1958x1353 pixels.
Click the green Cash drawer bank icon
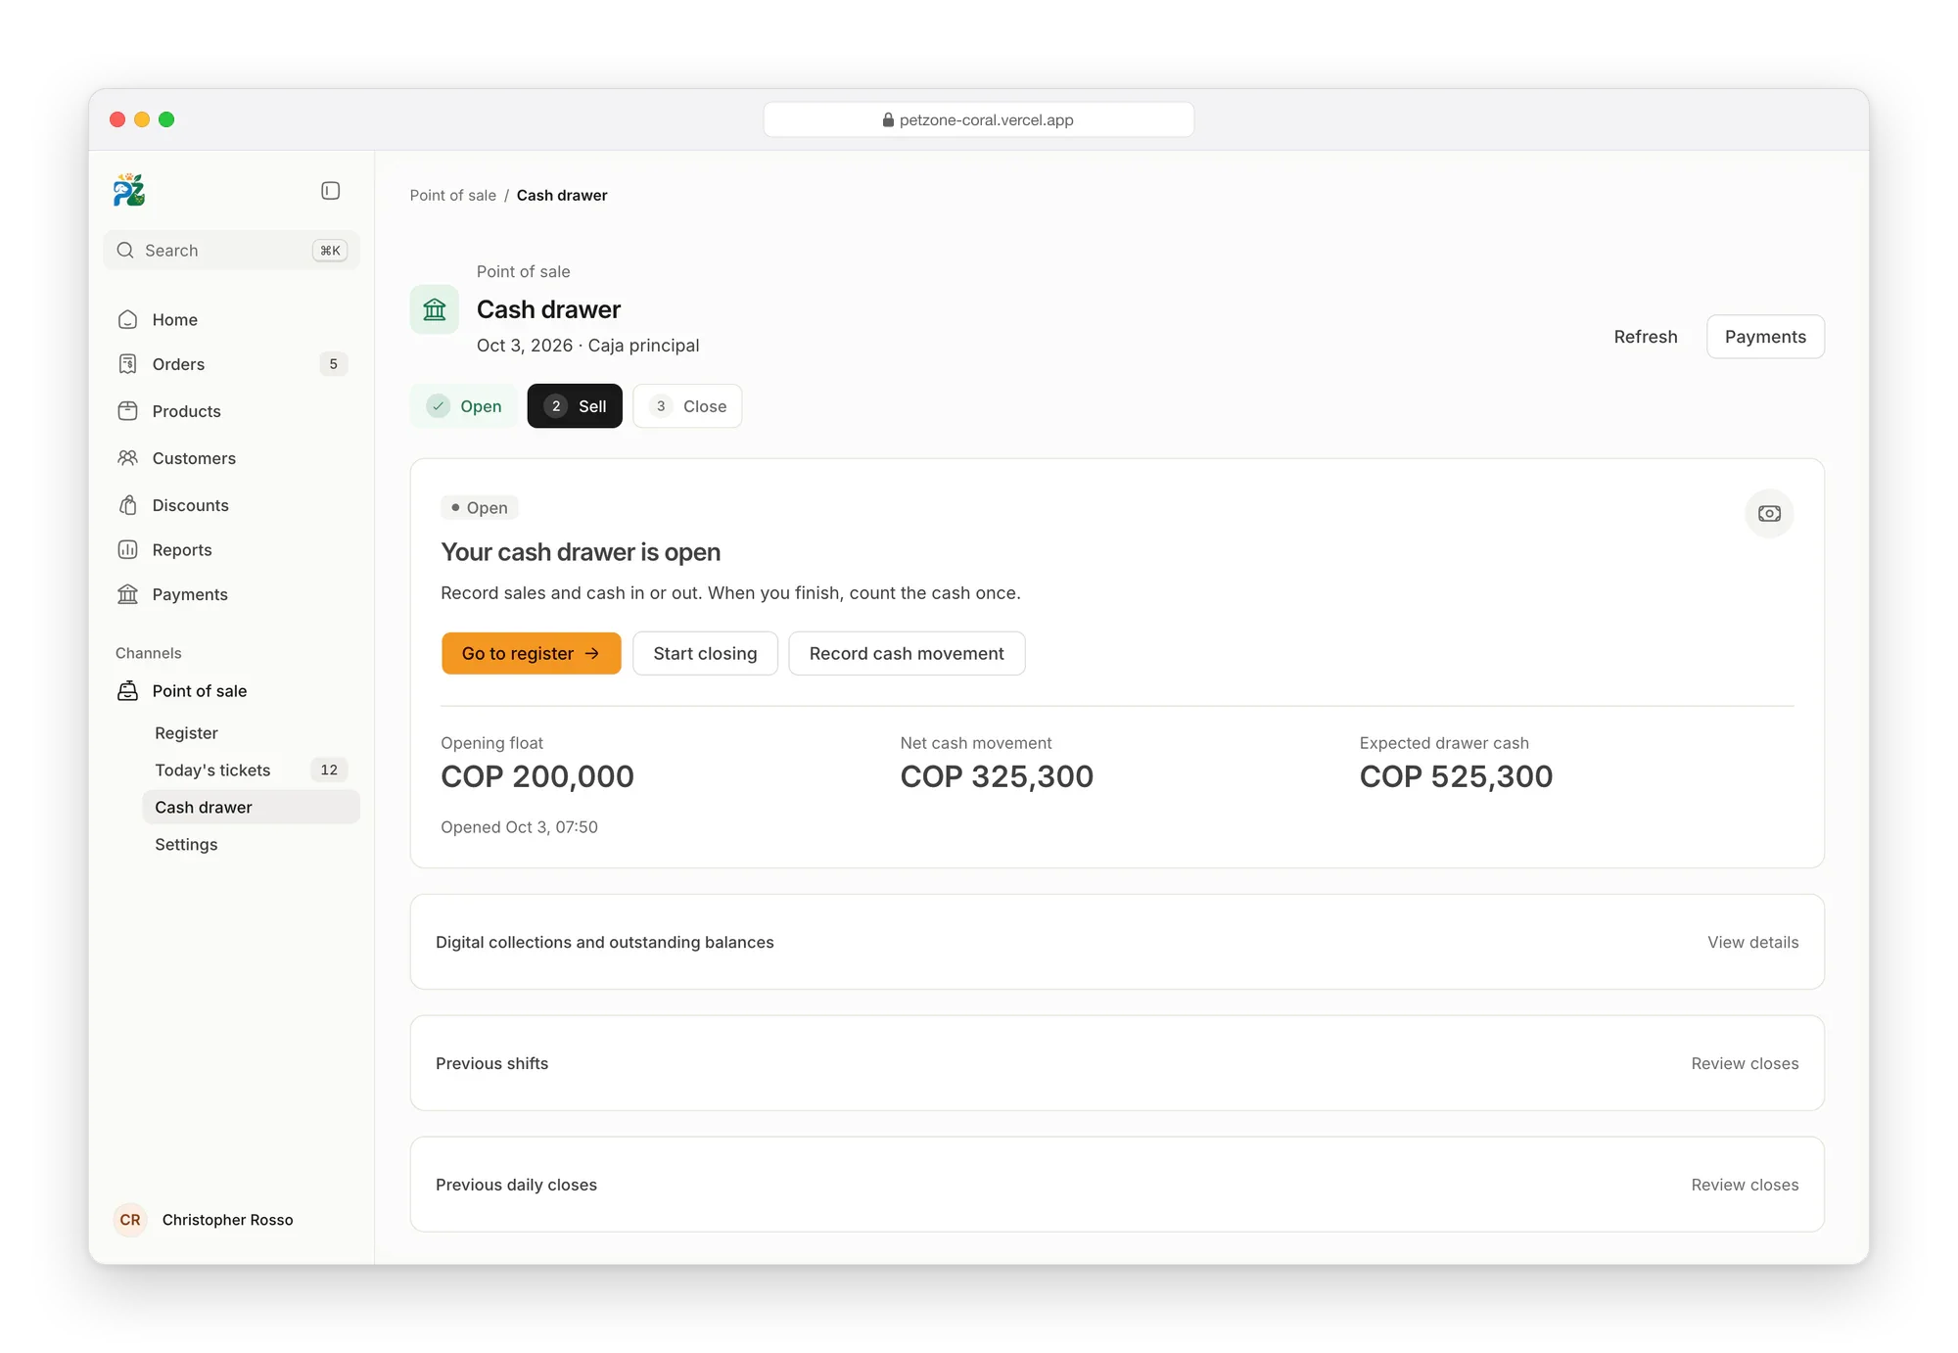[435, 309]
